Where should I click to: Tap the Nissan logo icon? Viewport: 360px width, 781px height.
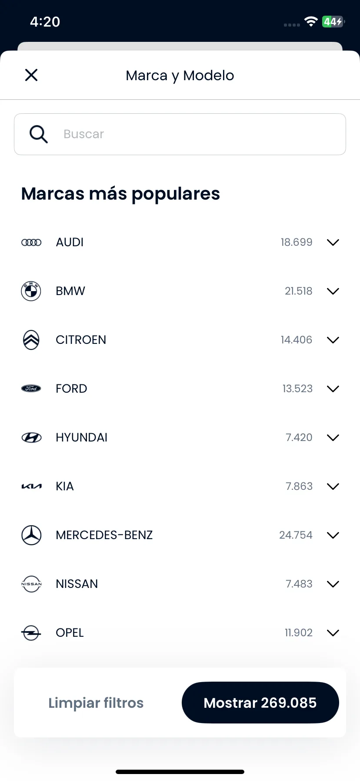pyautogui.click(x=31, y=584)
